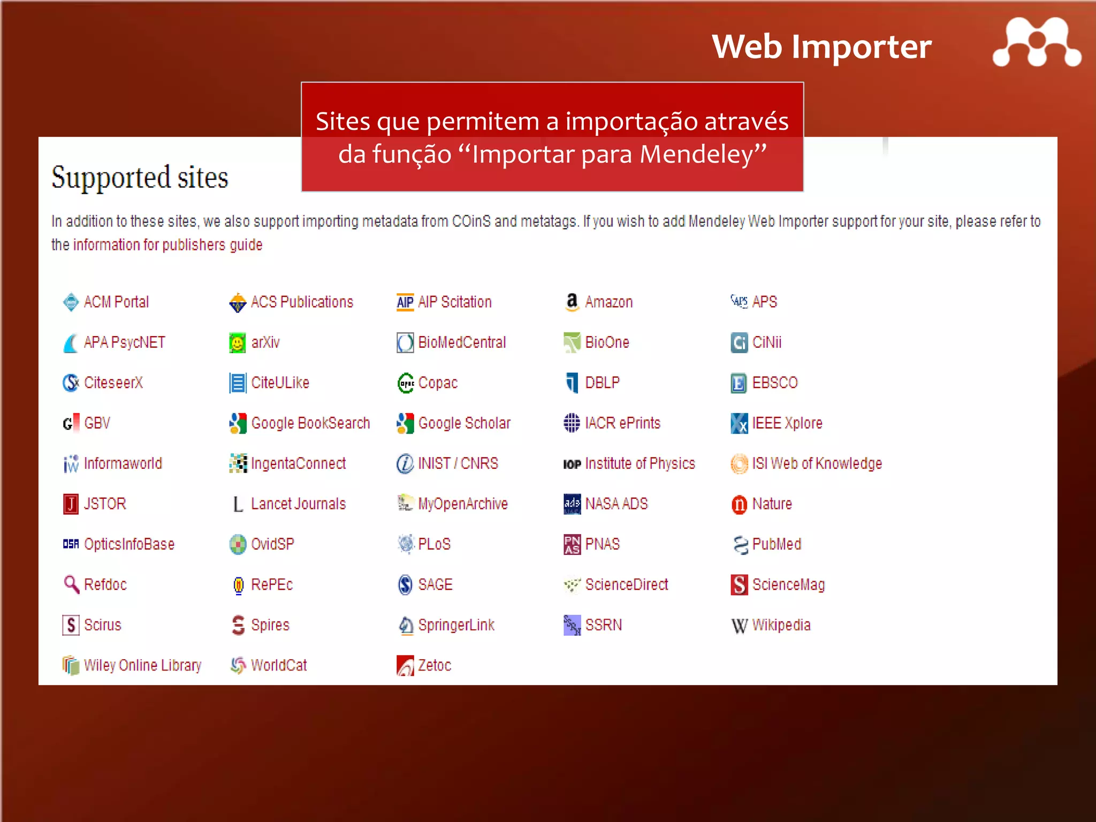Image resolution: width=1096 pixels, height=822 pixels.
Task: Click the Wiley Online Library icon
Action: pyautogui.click(x=71, y=666)
